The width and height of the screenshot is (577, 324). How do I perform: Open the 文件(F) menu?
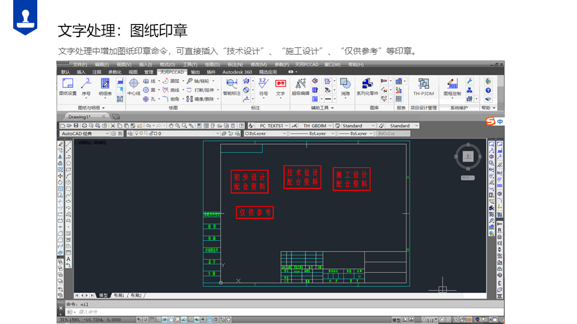pos(79,65)
